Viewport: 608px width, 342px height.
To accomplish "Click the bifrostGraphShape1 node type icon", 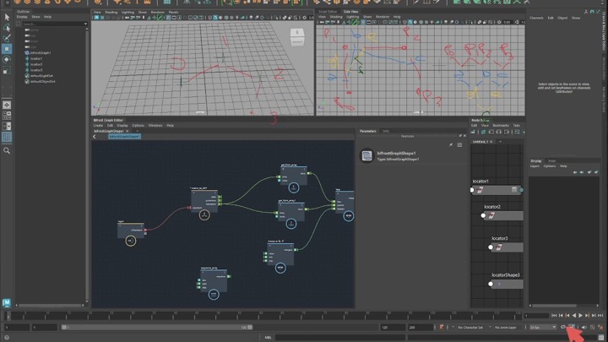I will [x=366, y=156].
